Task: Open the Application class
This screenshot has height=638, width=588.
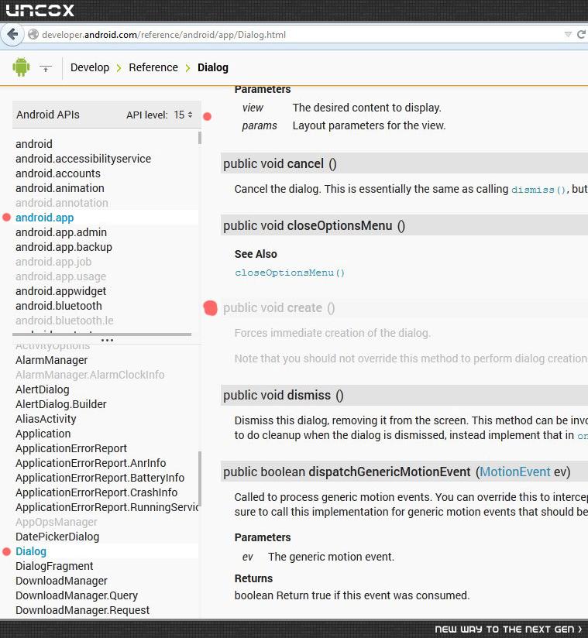Action: coord(43,434)
